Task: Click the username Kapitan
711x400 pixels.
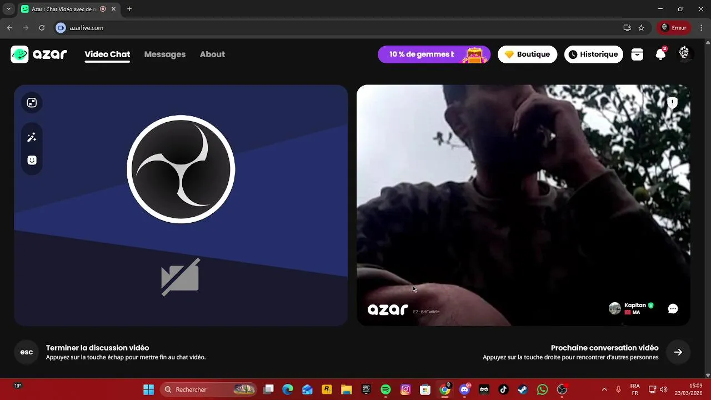Action: tap(635, 305)
